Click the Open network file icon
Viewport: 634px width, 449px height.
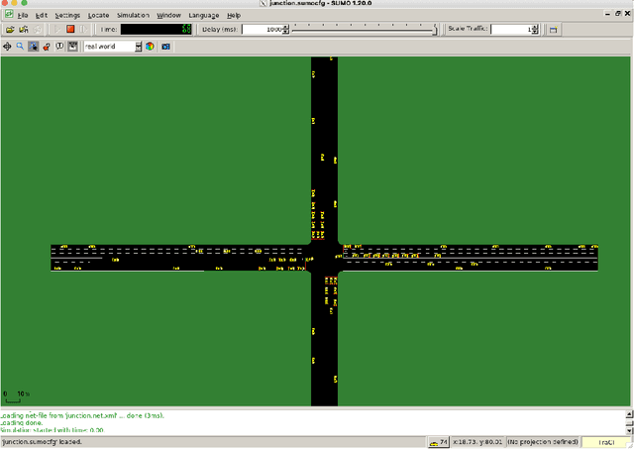(23, 30)
